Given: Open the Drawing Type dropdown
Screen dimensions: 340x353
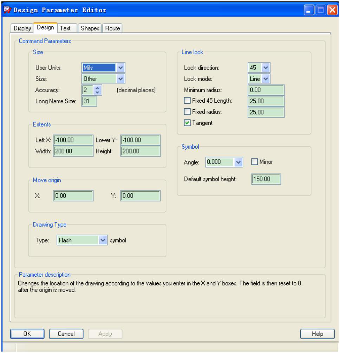Looking at the screenshot, I should pos(103,240).
